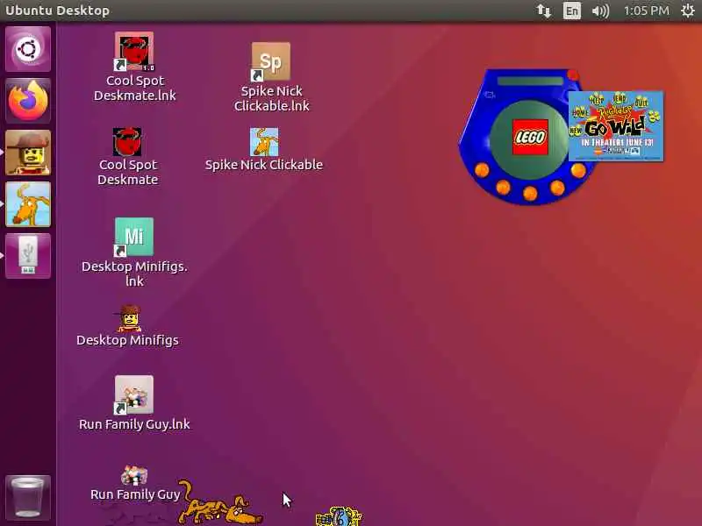Open the Trash in the launcher
The height and width of the screenshot is (526, 702).
click(x=28, y=497)
